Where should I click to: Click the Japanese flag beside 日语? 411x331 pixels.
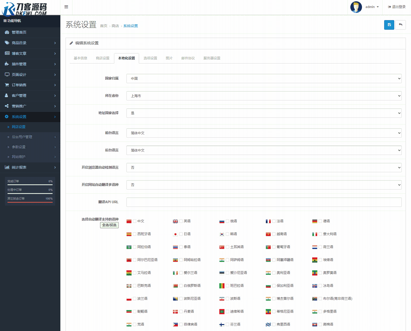[x=175, y=234]
